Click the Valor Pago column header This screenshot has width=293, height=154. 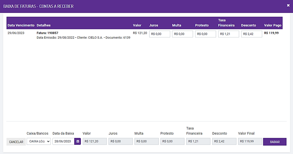pos(273,25)
